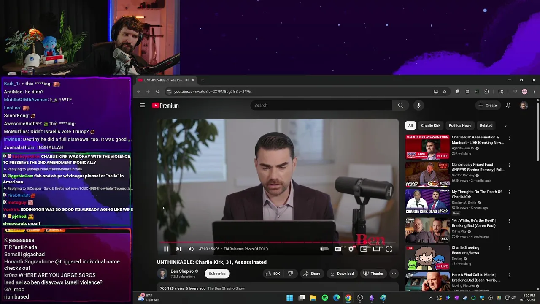Click the Thanks button
The height and width of the screenshot is (304, 540).
click(x=373, y=274)
